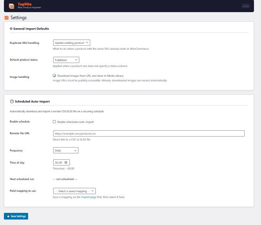This screenshot has width=261, height=225.
Task: Enable scheduled auto-import checkbox
Action: 55,122
